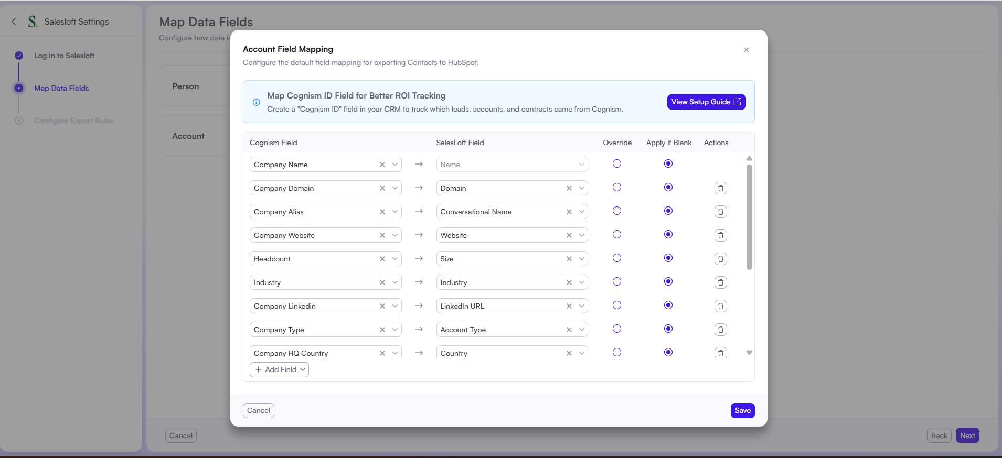Delete the Industry mapping row
This screenshot has height=458, width=1002.
coord(720,282)
